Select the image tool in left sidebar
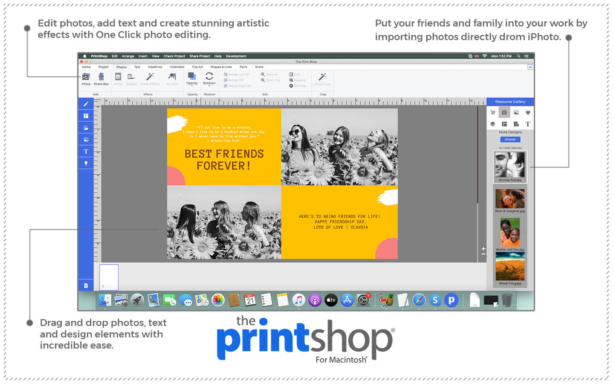This screenshot has width=614, height=384. click(x=86, y=140)
